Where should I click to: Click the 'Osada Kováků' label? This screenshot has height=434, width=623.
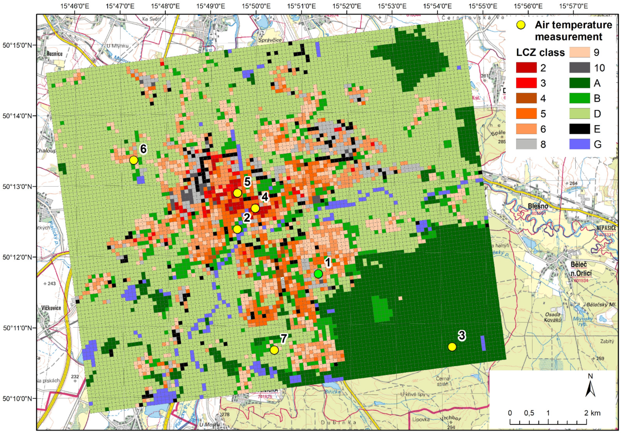point(552,317)
